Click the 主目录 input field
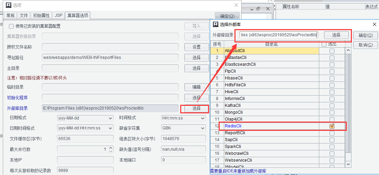Viewport: 379px width, 175px height. point(110,68)
